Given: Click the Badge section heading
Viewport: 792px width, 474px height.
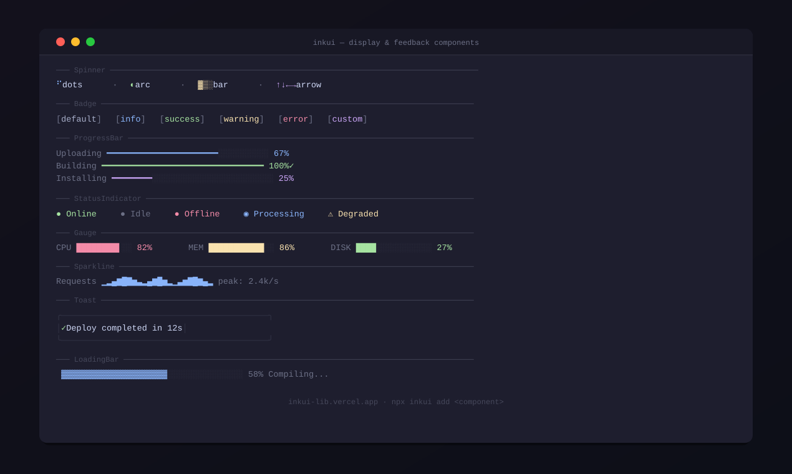Looking at the screenshot, I should [85, 104].
